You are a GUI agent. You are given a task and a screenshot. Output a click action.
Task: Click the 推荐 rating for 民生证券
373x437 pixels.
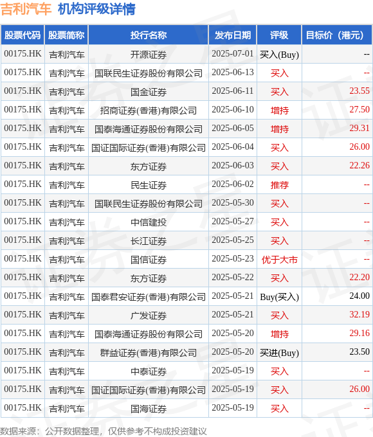click(279, 185)
